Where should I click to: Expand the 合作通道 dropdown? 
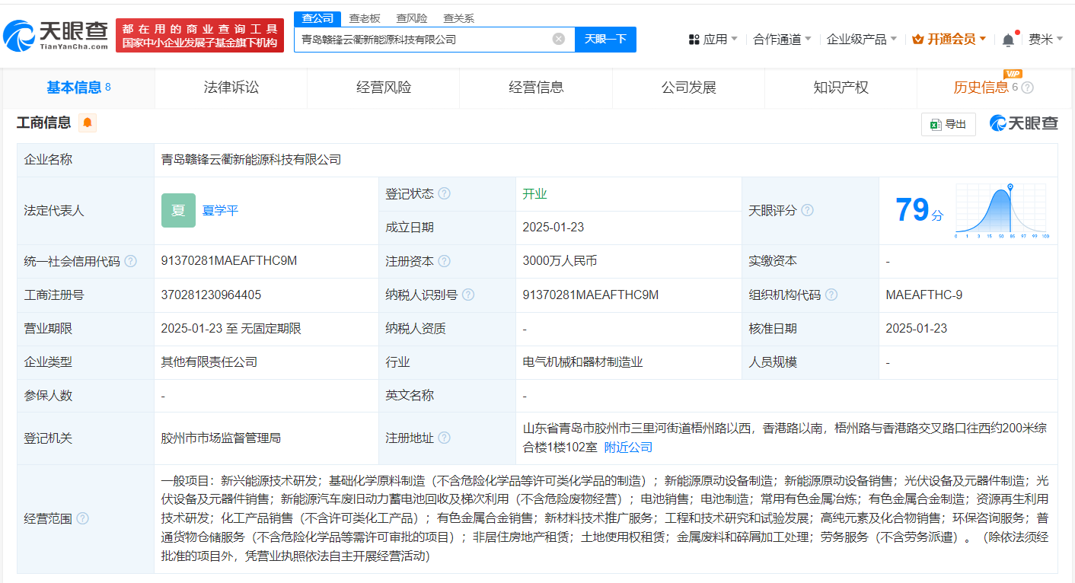(x=782, y=40)
